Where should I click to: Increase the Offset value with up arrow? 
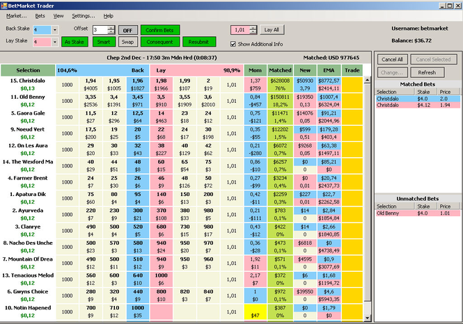(x=111, y=28)
